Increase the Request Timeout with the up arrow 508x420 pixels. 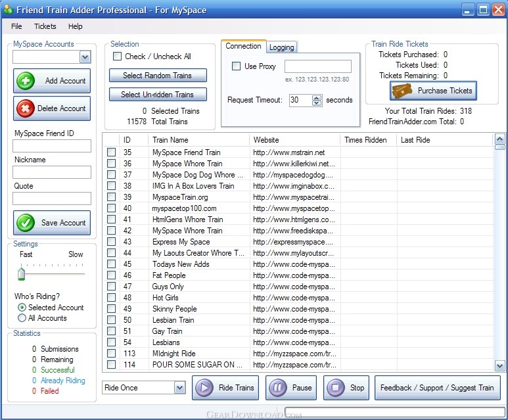click(317, 97)
